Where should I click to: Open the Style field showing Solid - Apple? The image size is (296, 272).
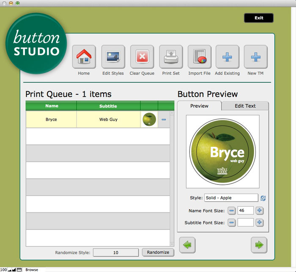point(231,198)
